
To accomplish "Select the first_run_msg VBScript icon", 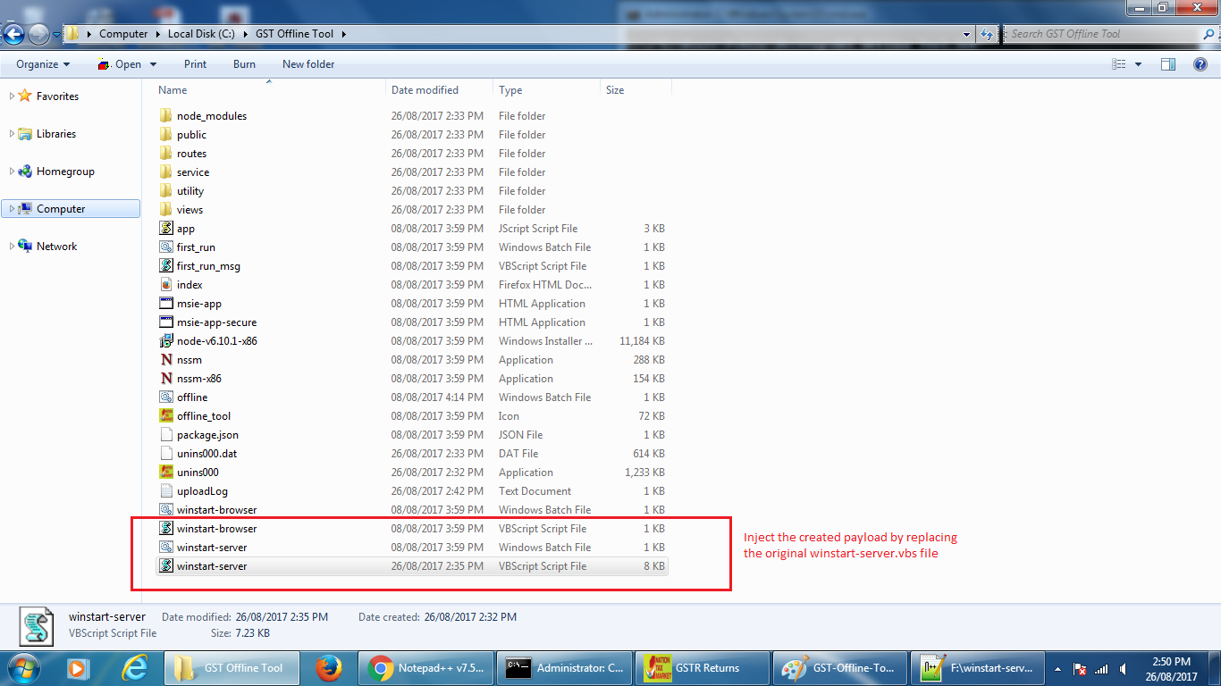I will point(165,266).
